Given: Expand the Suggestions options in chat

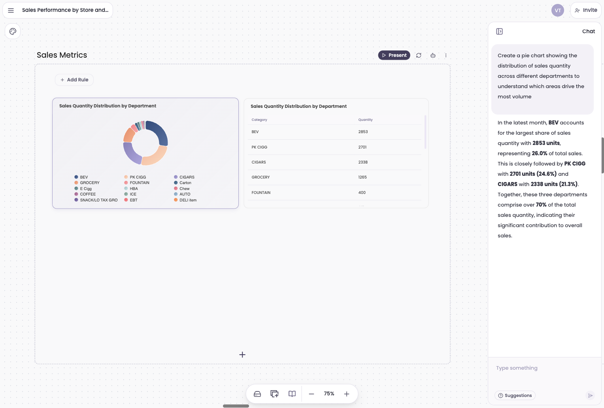Looking at the screenshot, I should pyautogui.click(x=515, y=395).
